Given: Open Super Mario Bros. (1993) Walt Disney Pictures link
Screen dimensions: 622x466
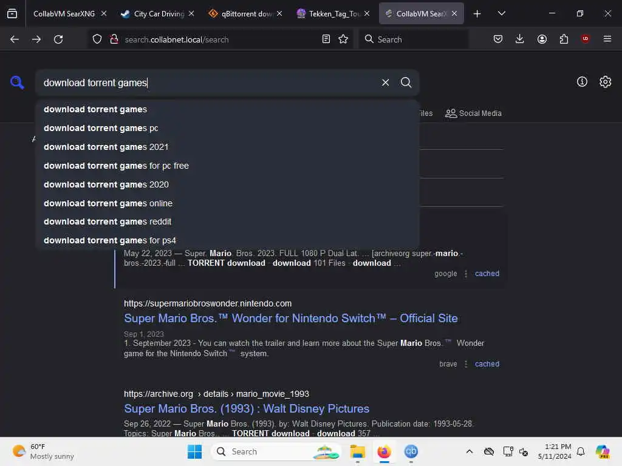Looking at the screenshot, I should (x=247, y=408).
